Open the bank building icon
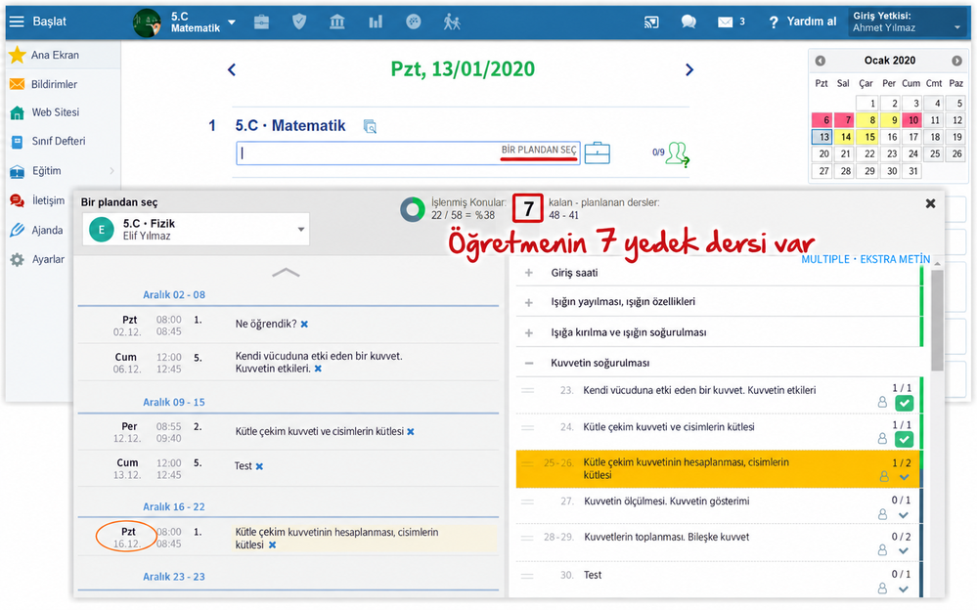This screenshot has width=977, height=610. pyautogui.click(x=337, y=22)
